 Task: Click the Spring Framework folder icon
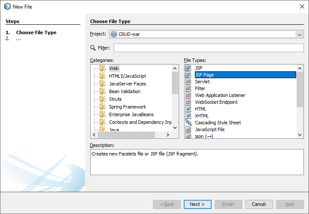pyautogui.click(x=103, y=107)
